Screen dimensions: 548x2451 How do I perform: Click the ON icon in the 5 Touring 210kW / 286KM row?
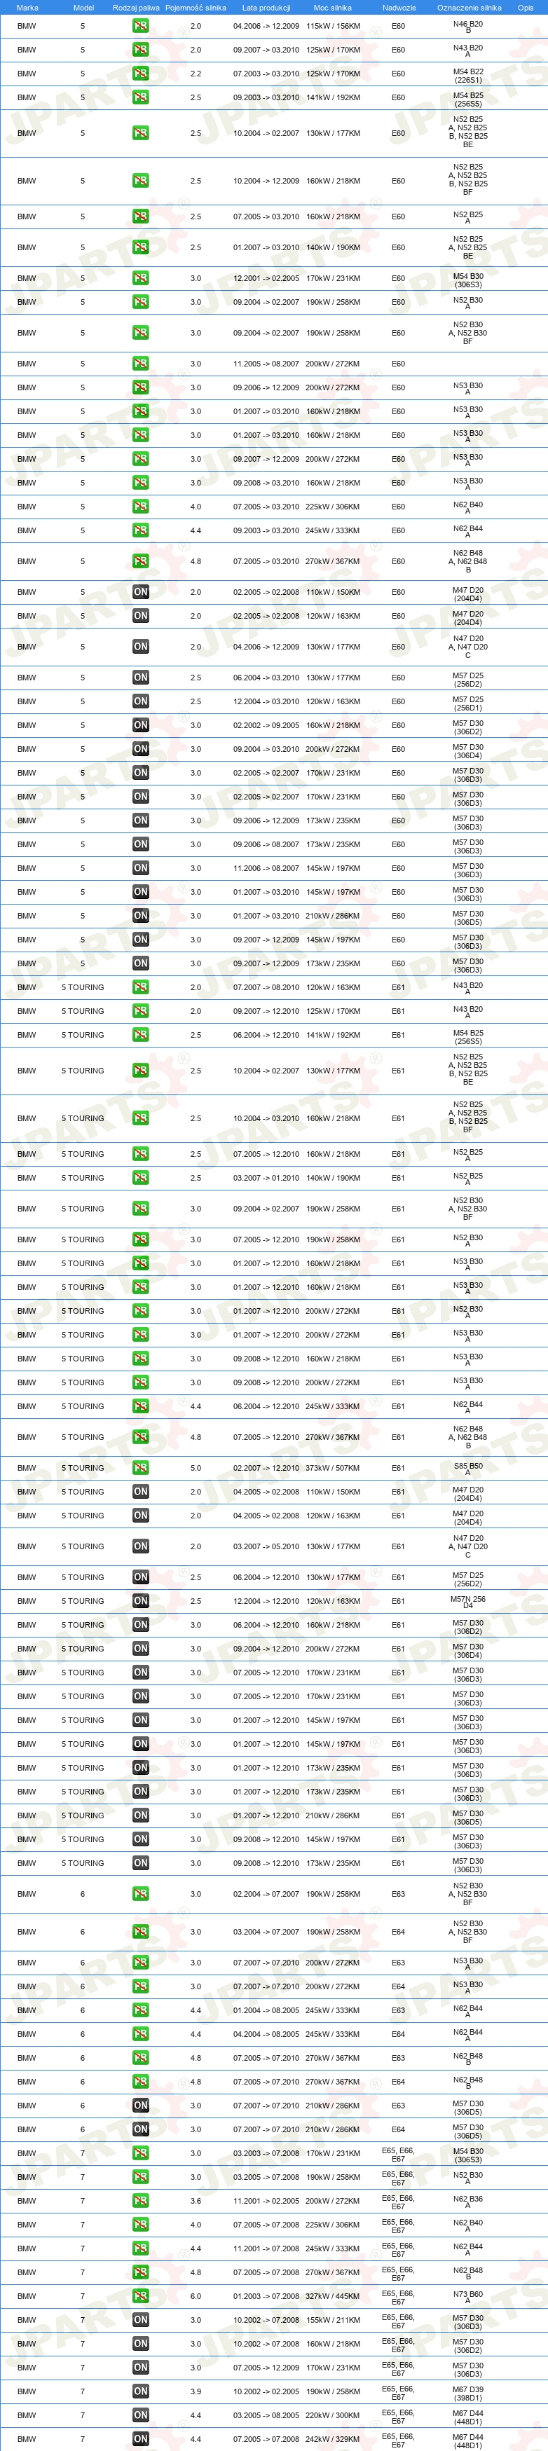(x=141, y=1815)
